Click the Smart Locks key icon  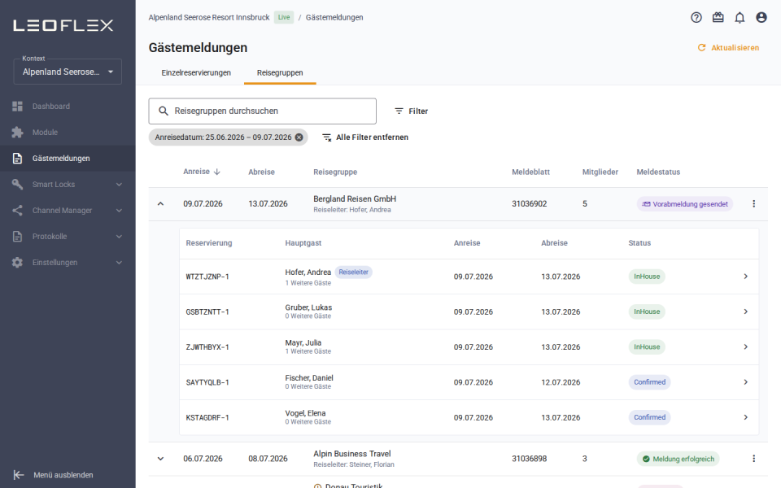17,185
